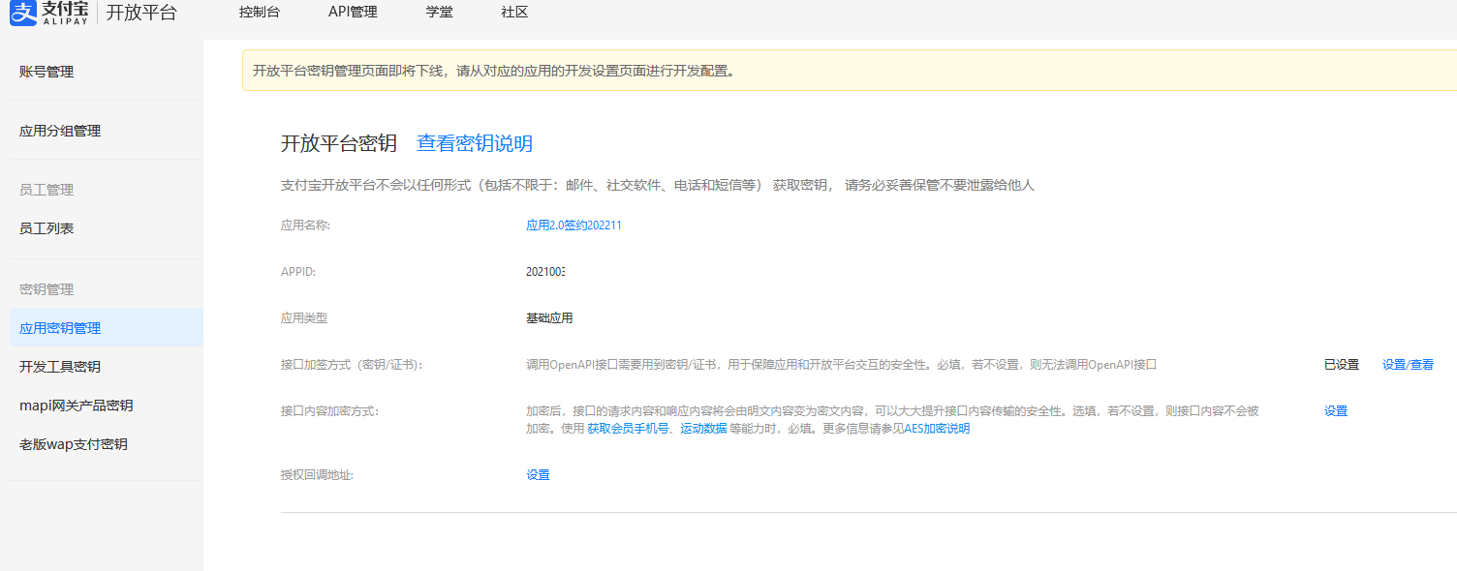Click 设置/查看 for 接口加签方式
The image size is (1457, 571).
(x=1408, y=365)
